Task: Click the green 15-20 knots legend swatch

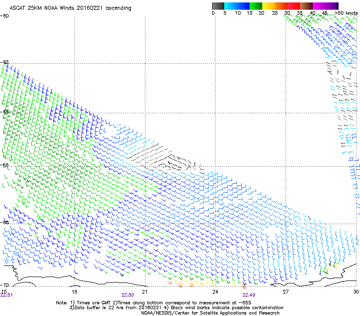Action: point(256,6)
